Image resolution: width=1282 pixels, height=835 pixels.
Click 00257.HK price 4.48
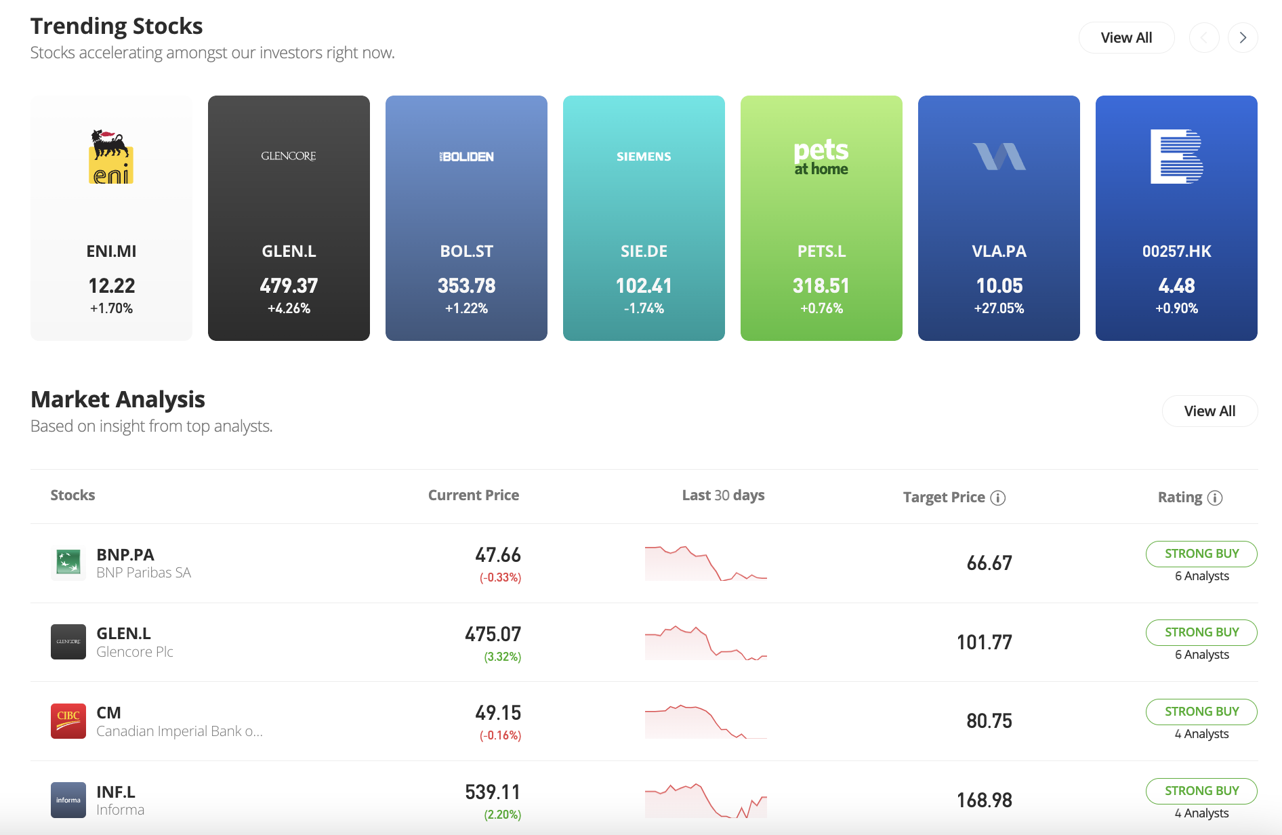[x=1176, y=286]
